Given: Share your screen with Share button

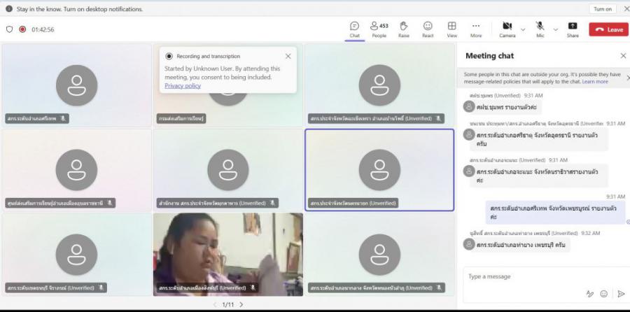Looking at the screenshot, I should [573, 29].
